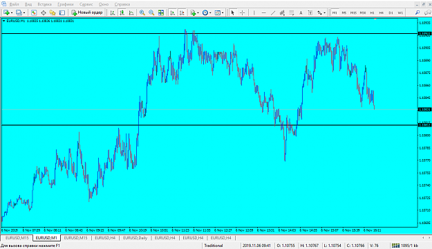Select the arrow cursor tool

[x=233, y=12]
